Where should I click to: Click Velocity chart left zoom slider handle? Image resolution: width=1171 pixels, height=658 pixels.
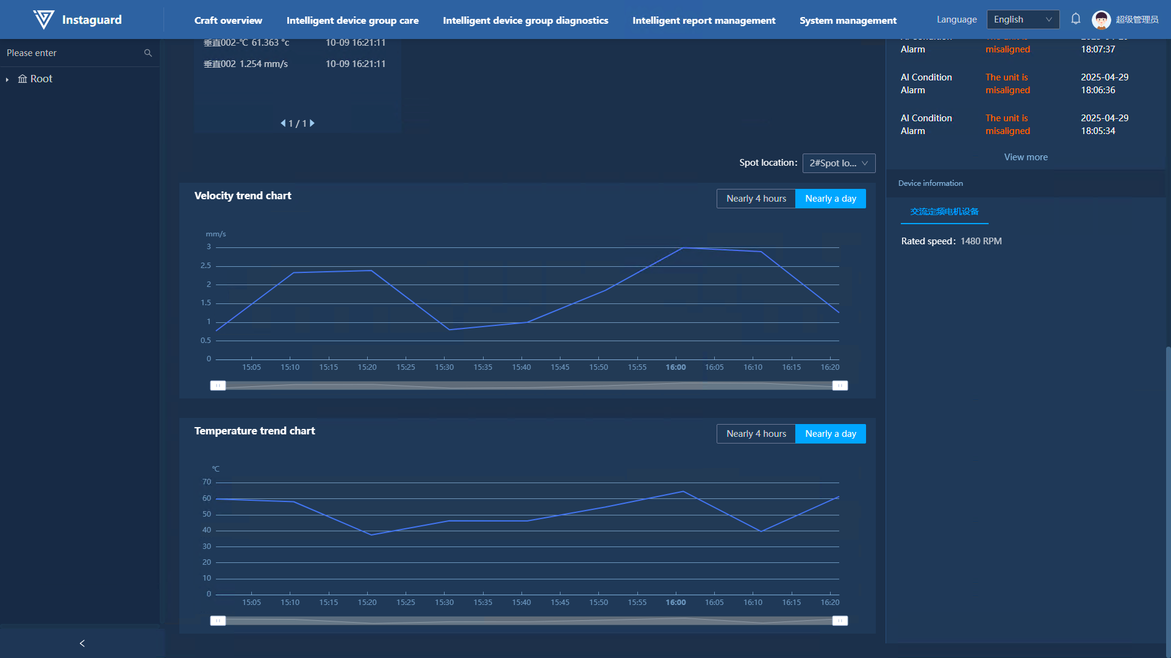click(218, 386)
